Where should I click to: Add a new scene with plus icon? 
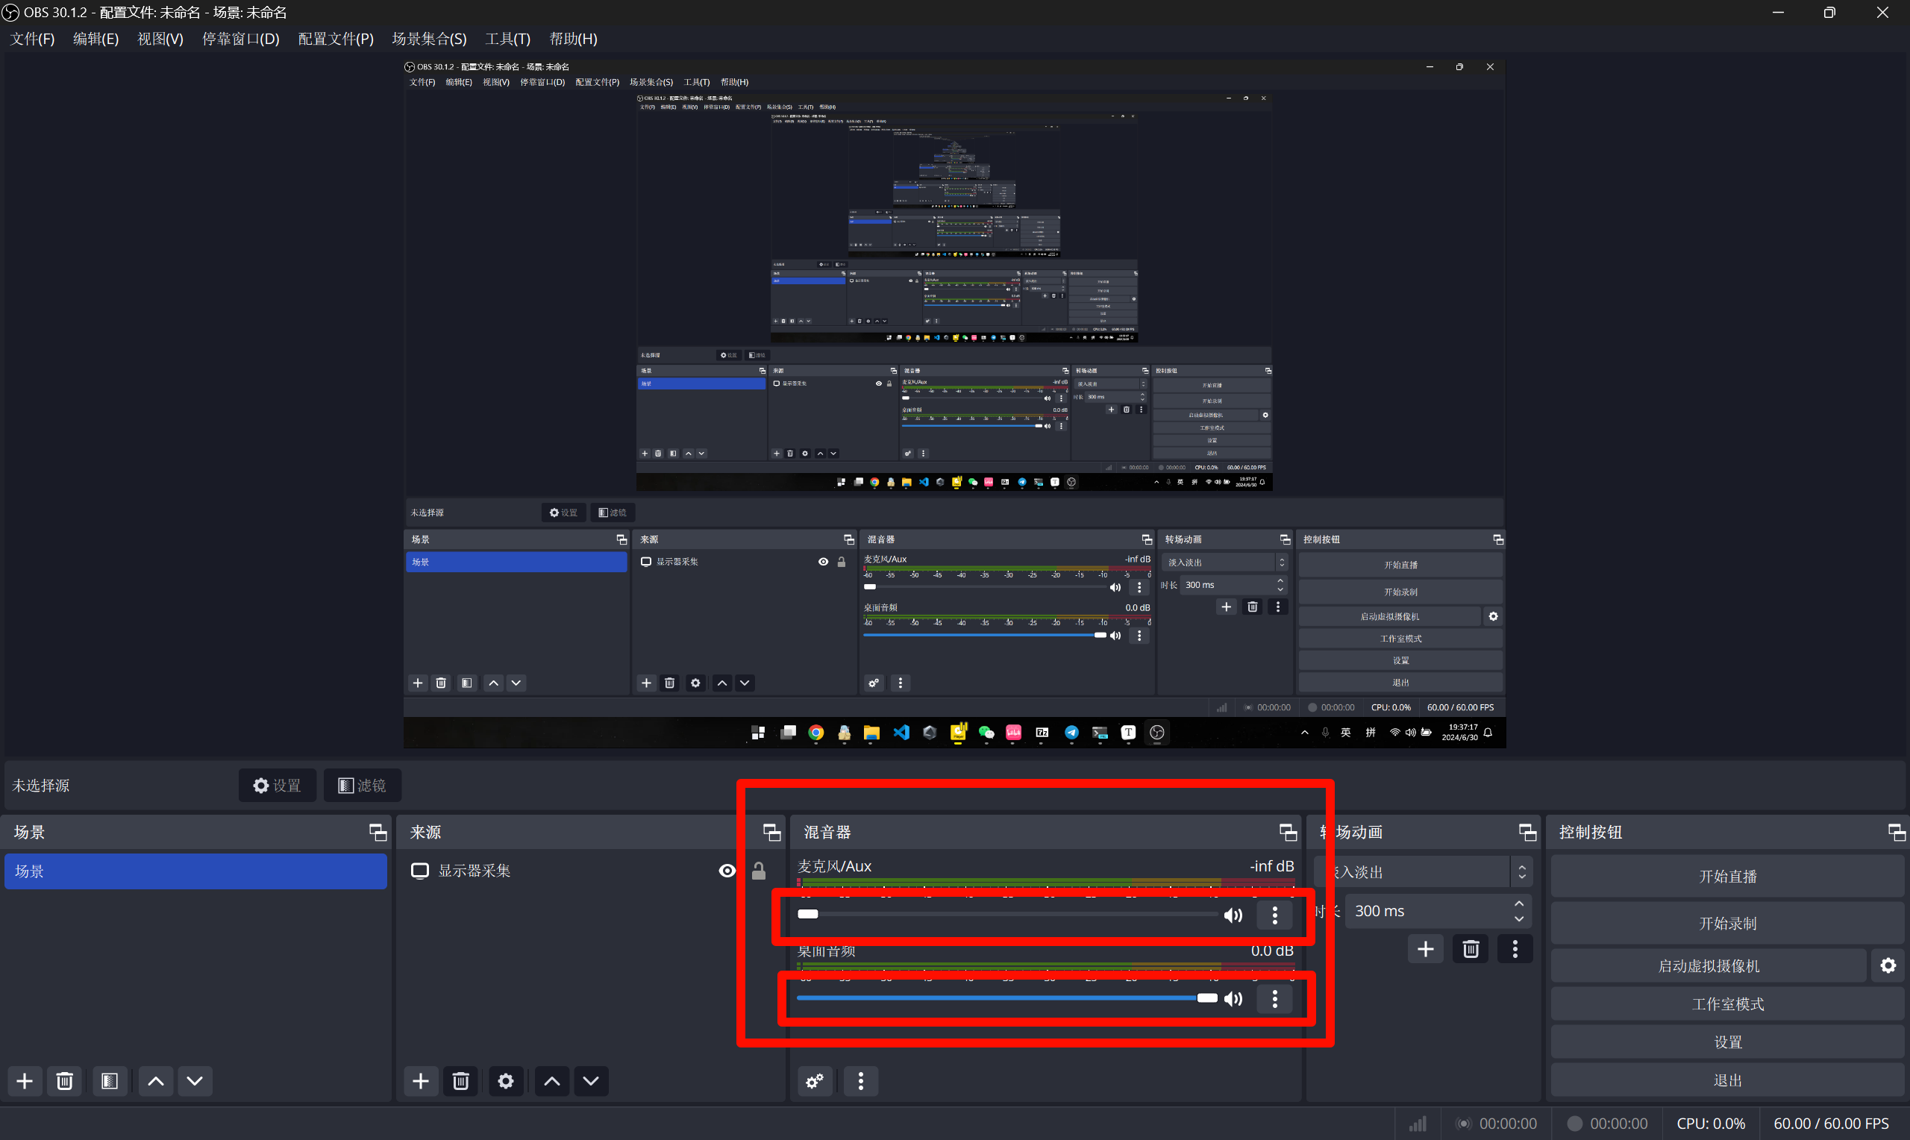pos(25,1081)
